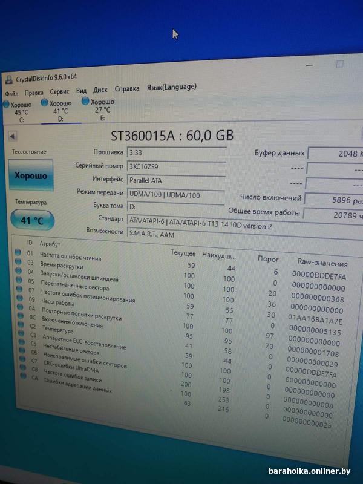Click the Parallel ATA interface field

click(176, 181)
